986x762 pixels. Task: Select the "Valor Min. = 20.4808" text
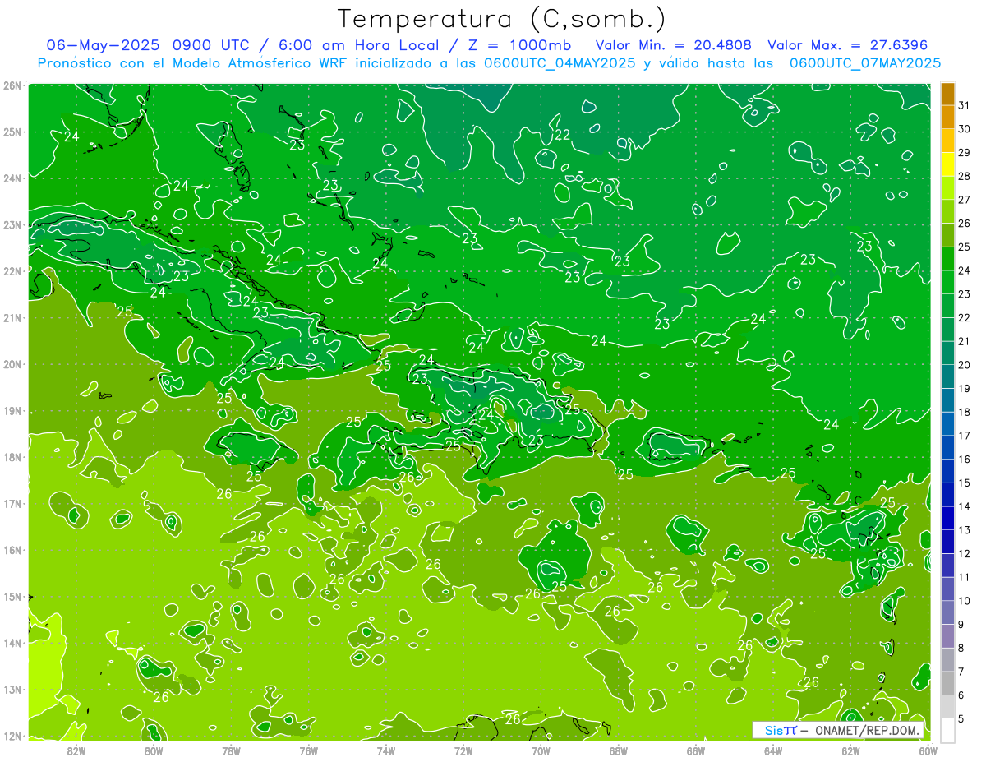click(x=674, y=44)
